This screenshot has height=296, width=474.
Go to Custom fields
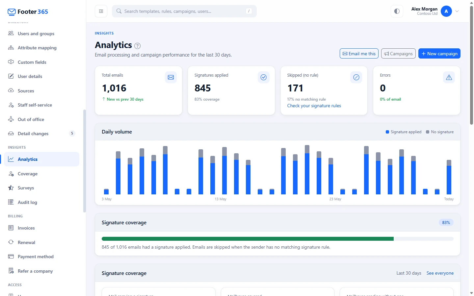tap(42, 62)
